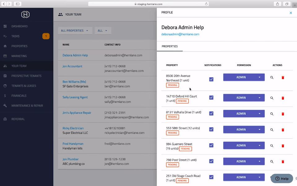
Task: Open the All role filter dropdown
Action: click(102, 31)
